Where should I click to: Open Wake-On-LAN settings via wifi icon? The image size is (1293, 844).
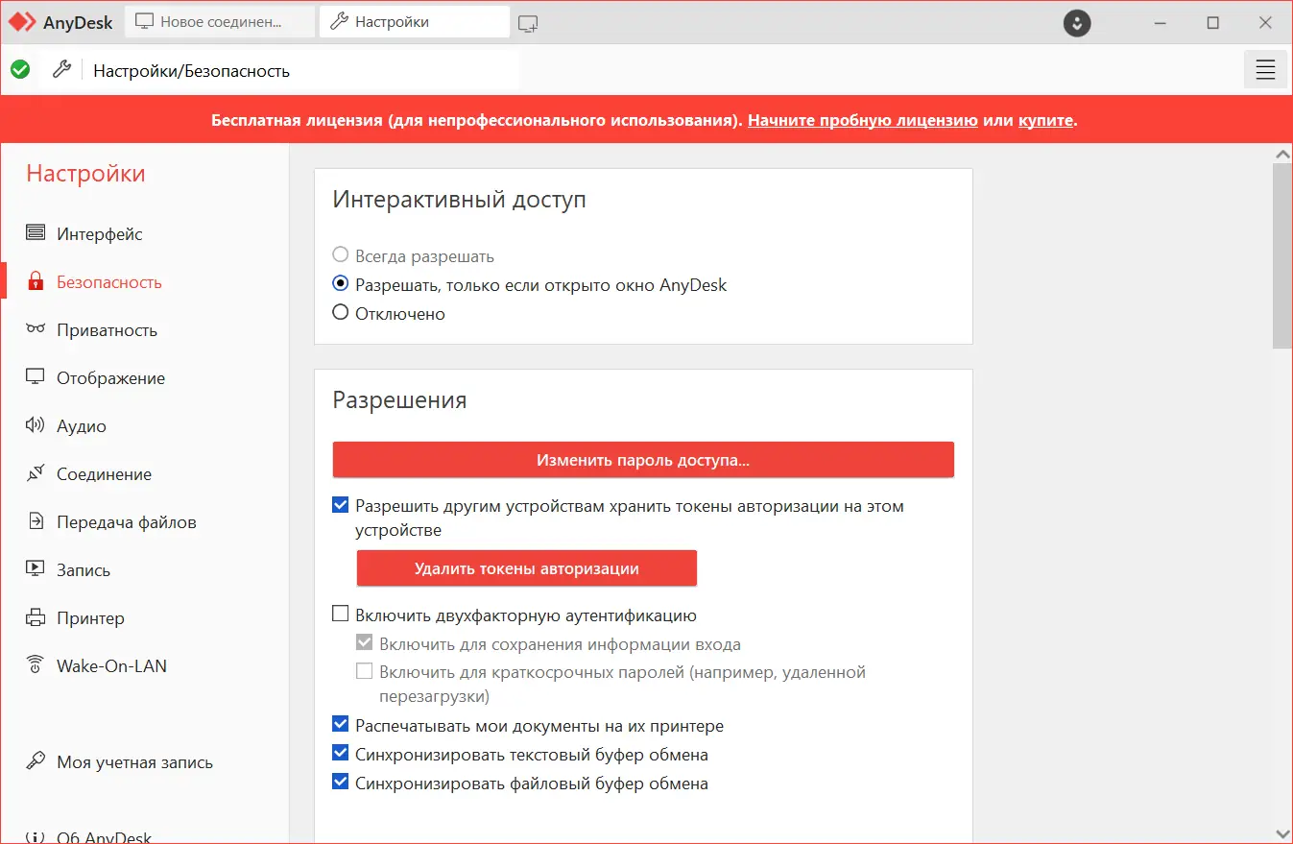35,665
